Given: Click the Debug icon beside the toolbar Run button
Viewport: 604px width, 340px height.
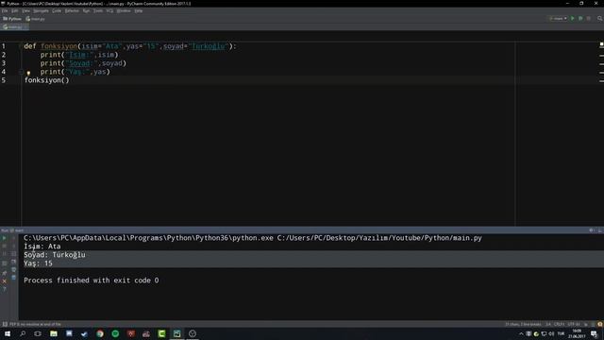Looking at the screenshot, I should tap(580, 19).
